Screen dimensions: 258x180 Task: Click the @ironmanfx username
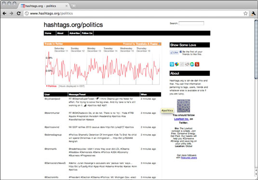(x=51, y=149)
